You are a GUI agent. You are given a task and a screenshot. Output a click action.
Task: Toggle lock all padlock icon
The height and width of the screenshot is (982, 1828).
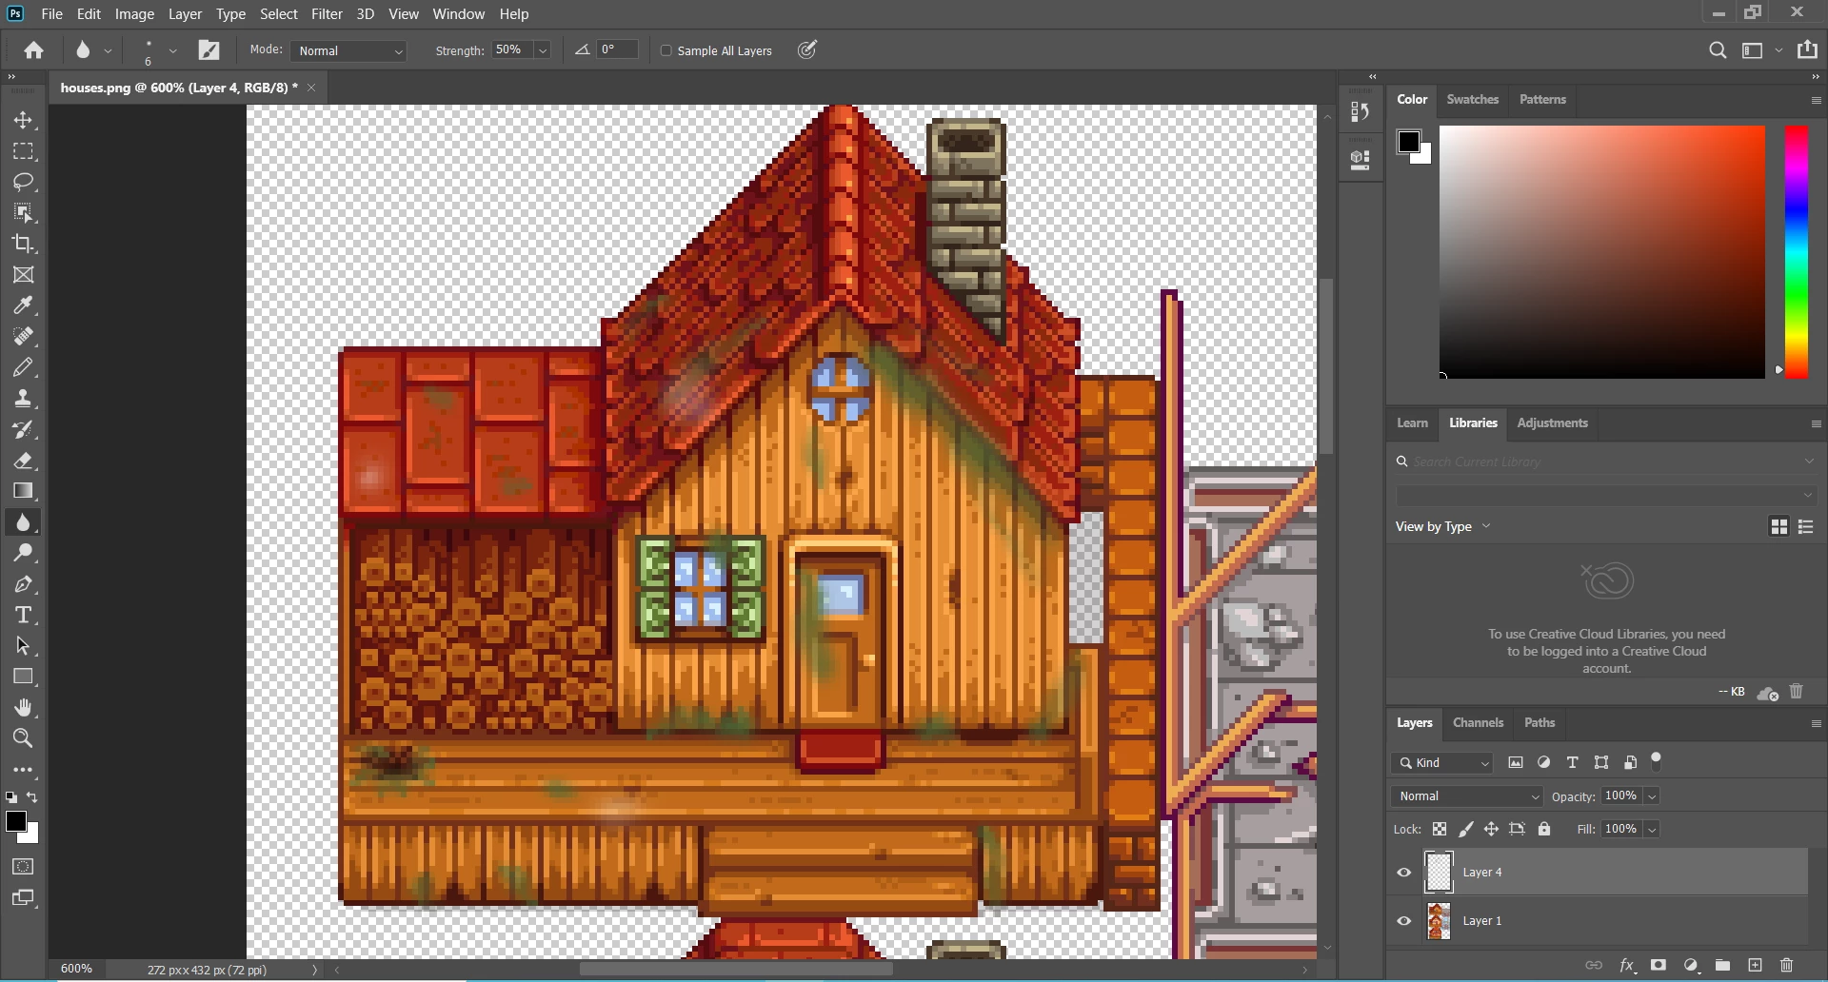(1544, 830)
